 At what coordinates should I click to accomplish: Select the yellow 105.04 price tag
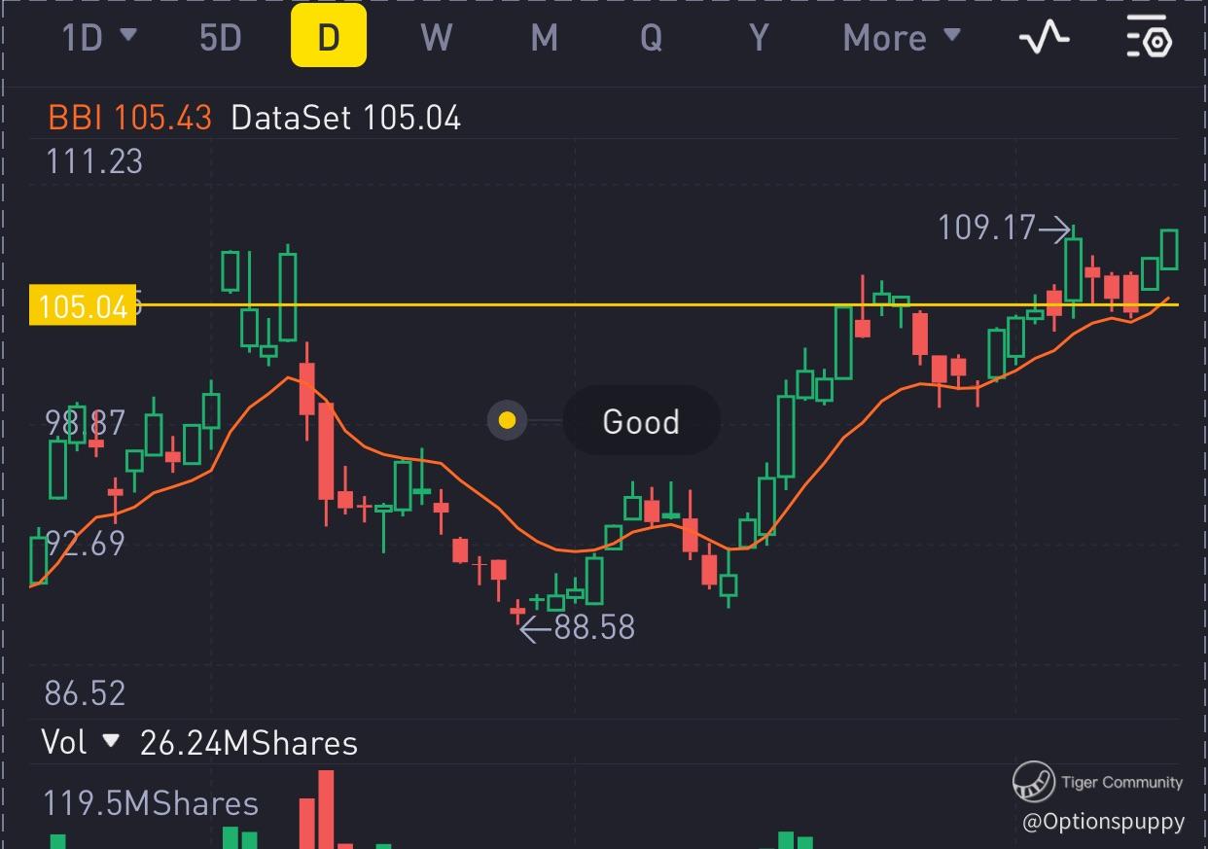pos(83,305)
